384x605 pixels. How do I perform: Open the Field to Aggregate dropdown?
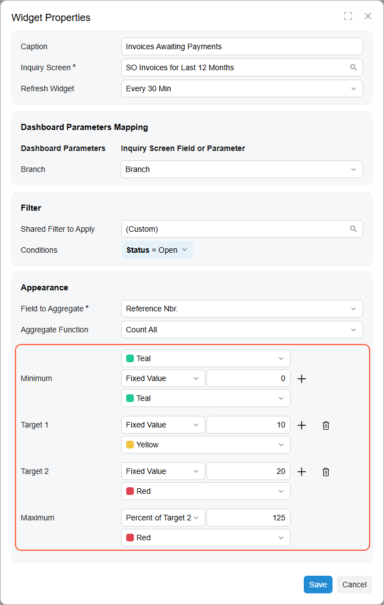click(242, 309)
